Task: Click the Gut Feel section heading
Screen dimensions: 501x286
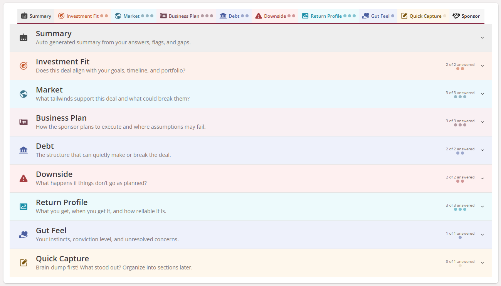Action: 51,230
